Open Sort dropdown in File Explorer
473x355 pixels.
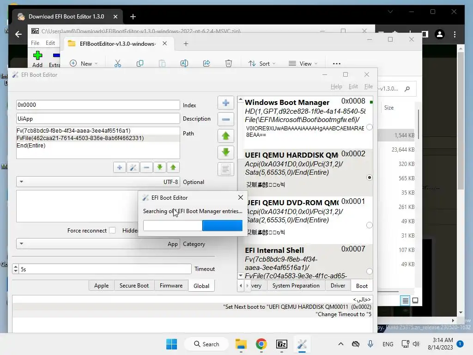tap(262, 63)
